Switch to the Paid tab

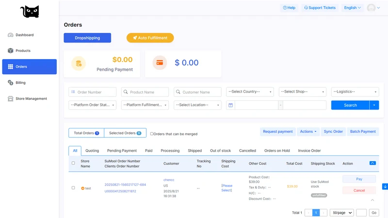coord(149,151)
